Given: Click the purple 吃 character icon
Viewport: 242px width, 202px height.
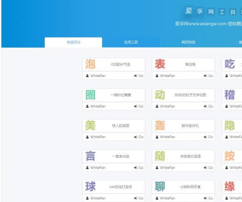Looking at the screenshot, I should pos(230,64).
